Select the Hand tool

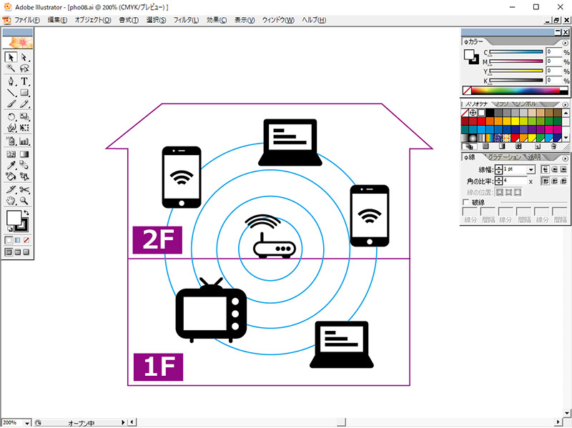[11, 201]
